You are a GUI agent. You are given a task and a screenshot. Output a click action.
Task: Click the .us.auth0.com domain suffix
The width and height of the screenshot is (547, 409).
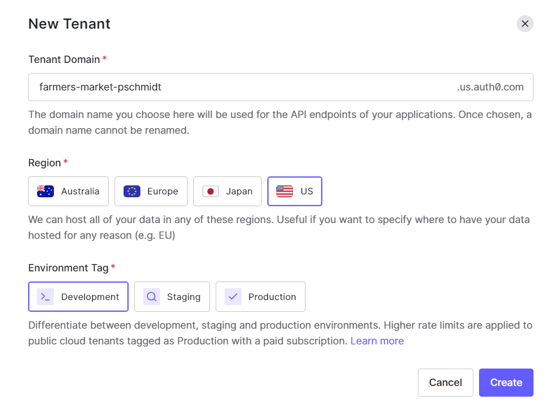pyautogui.click(x=490, y=87)
